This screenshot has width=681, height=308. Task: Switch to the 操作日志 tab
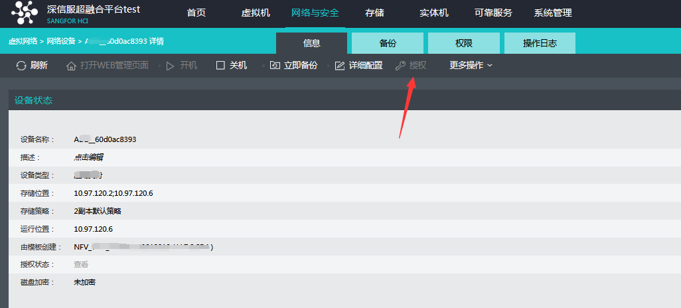click(x=540, y=44)
